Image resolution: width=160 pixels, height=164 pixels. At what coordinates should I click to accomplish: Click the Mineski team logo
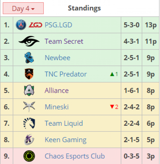pyautogui.click(x=29, y=107)
